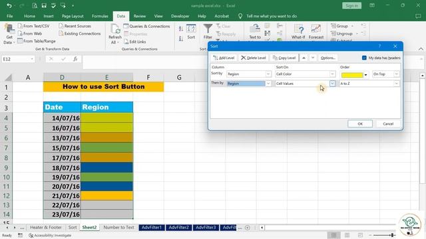The image size is (426, 239).
Task: Click Sort A to Z ascending icon
Action: coord(180,29)
